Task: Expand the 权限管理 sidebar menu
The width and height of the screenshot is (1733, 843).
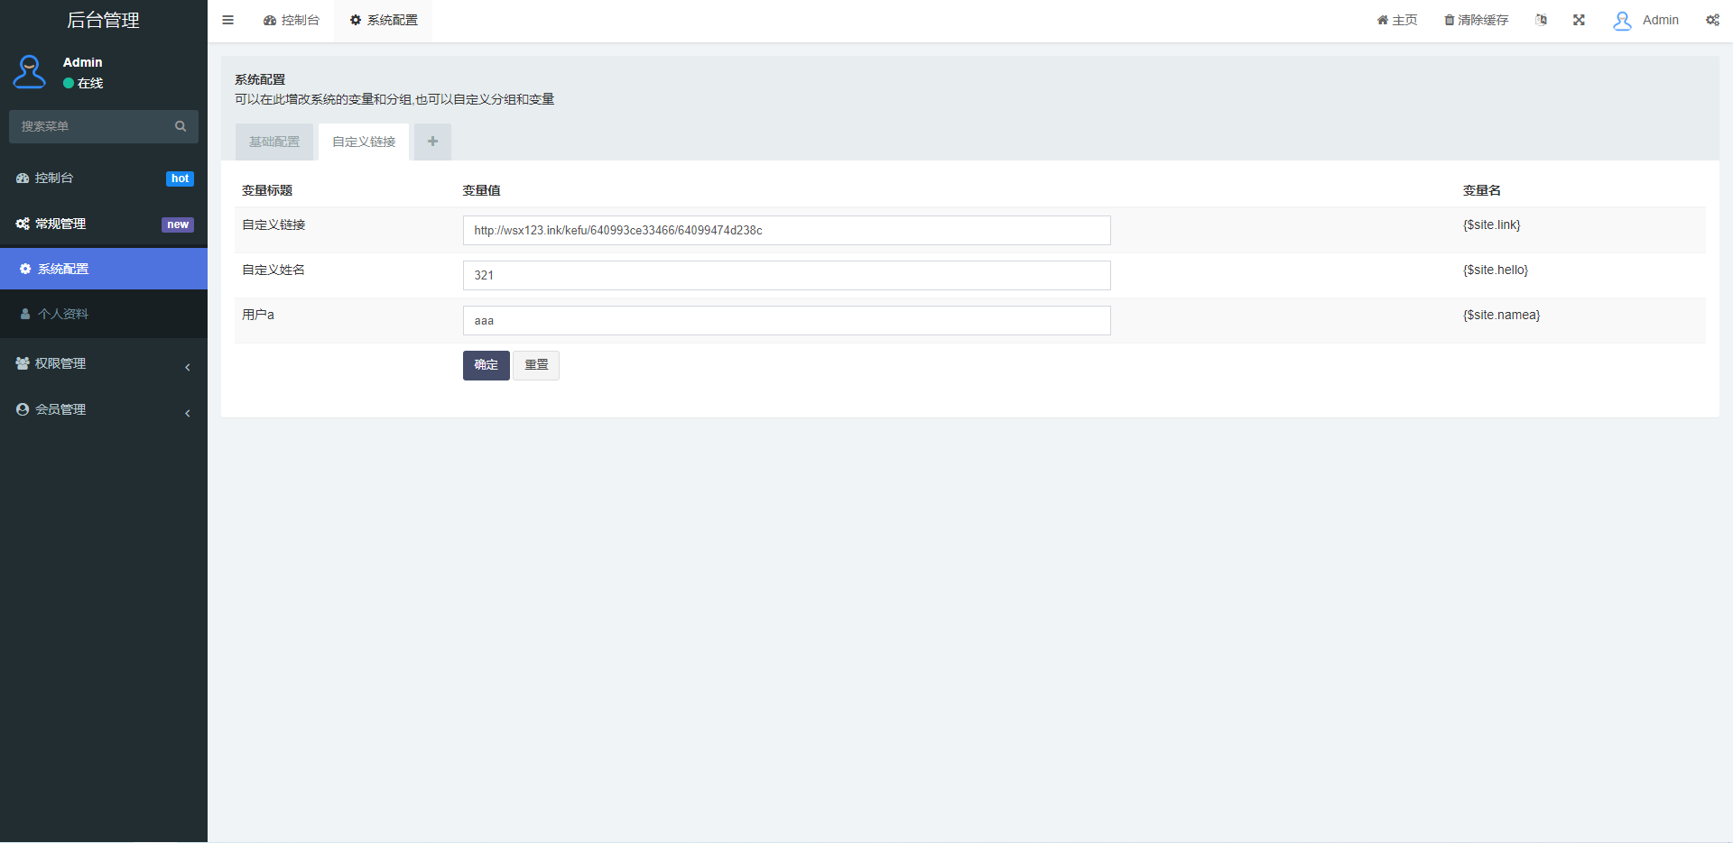Action: pos(103,363)
